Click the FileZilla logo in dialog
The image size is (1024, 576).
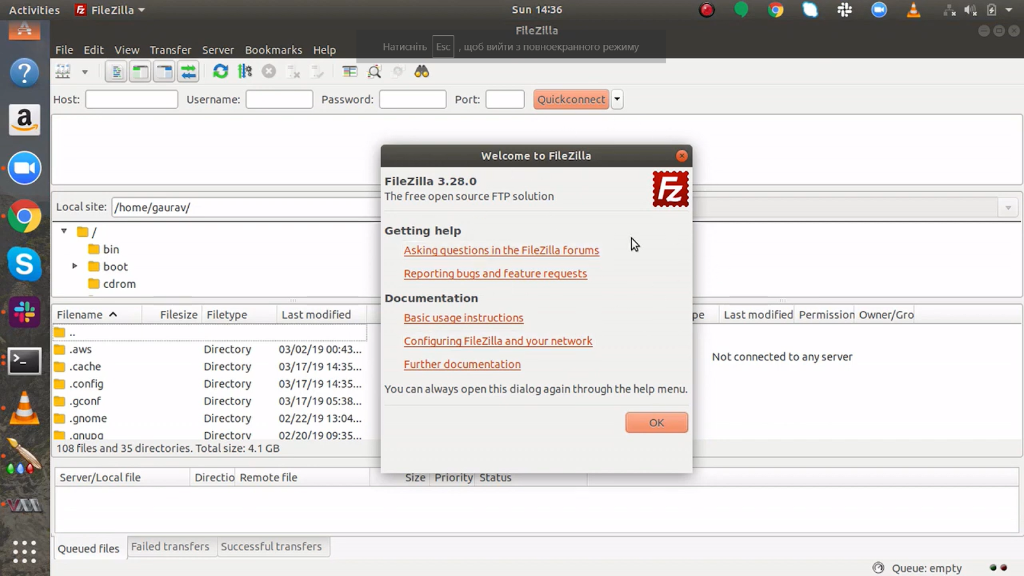click(x=670, y=189)
